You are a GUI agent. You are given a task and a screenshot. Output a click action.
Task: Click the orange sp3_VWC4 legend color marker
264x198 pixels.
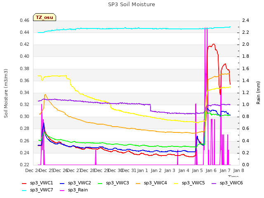pyautogui.click(x=138, y=183)
